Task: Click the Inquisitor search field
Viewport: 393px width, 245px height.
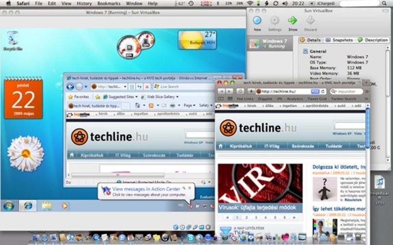Action: (x=347, y=91)
